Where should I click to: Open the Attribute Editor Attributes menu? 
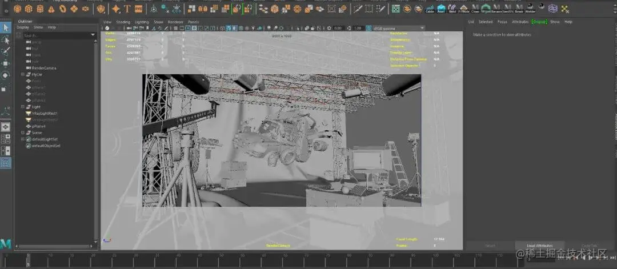click(520, 22)
